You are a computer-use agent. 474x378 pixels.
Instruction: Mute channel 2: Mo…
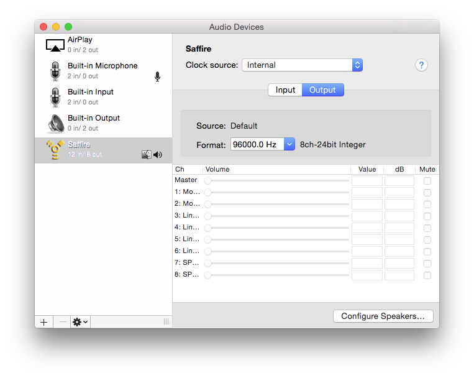(x=427, y=205)
